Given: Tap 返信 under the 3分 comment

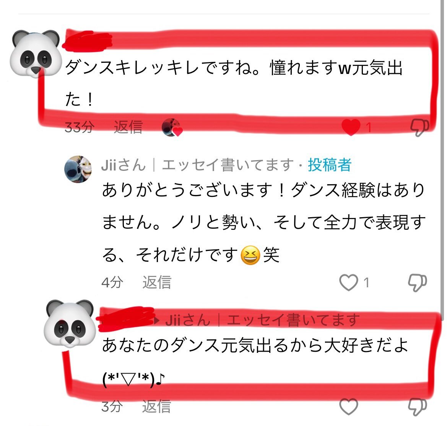Looking at the screenshot, I should (x=156, y=406).
